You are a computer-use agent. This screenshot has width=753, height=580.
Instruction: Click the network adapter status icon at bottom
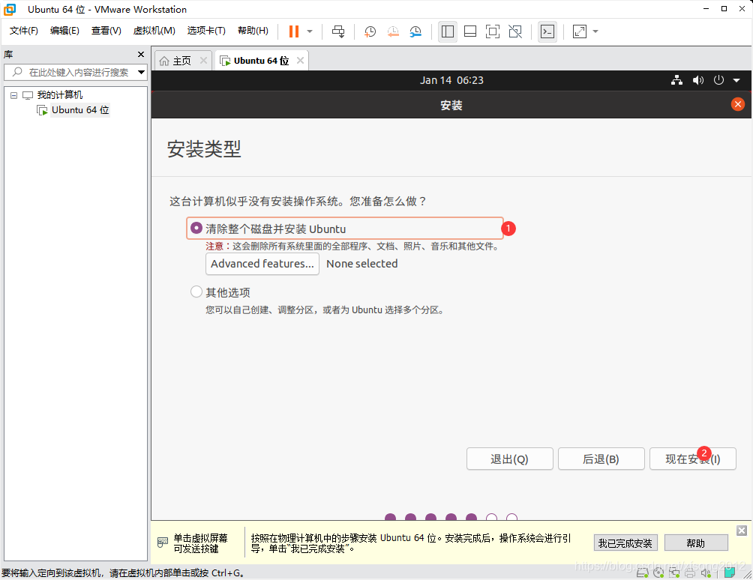pos(674,573)
